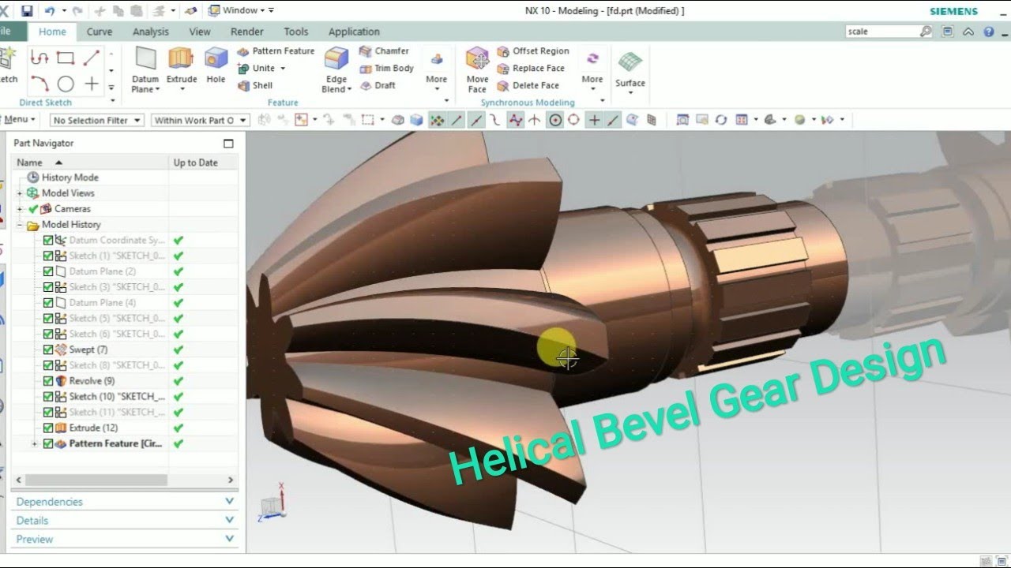This screenshot has width=1011, height=568.
Task: Open the Menu button on selection bar
Action: pyautogui.click(x=19, y=119)
